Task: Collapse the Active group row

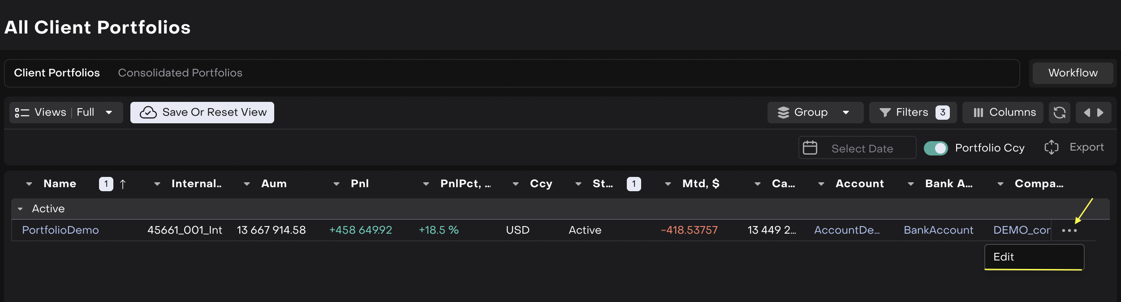Action: (20, 209)
